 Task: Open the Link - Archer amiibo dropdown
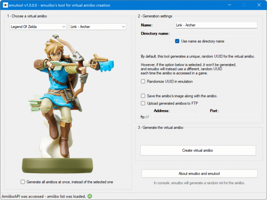coord(98,27)
